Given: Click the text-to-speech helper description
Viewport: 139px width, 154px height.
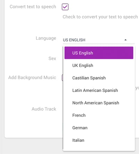Looking at the screenshot, I should coord(100,17).
